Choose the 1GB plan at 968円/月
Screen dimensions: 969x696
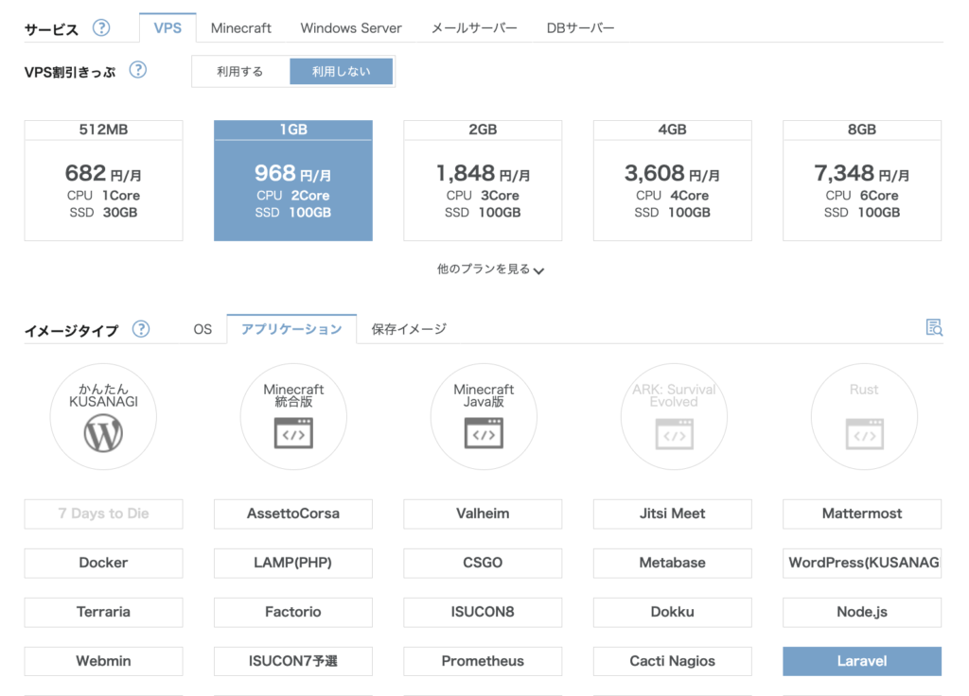tap(293, 181)
